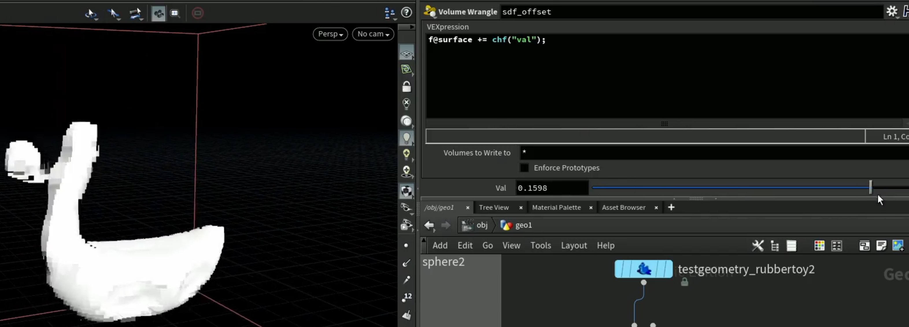Toggle the highlighted view tool button

tap(158, 13)
